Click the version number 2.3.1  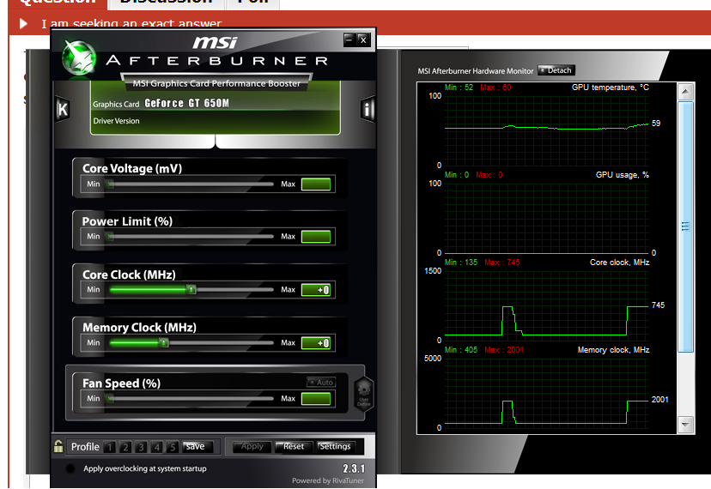click(x=354, y=468)
